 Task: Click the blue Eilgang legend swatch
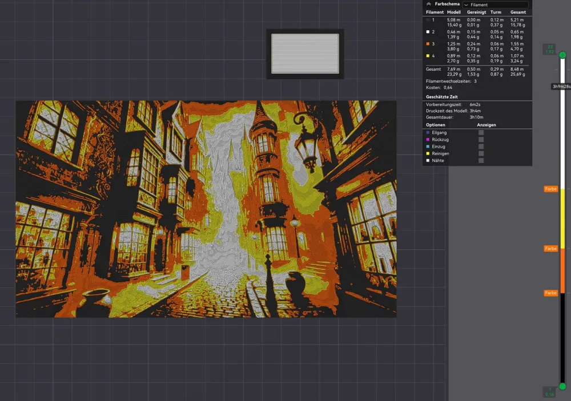[428, 133]
